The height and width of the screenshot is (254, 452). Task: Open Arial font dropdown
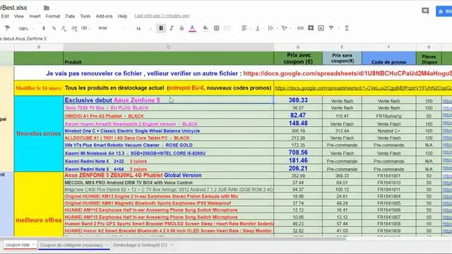pos(112,28)
